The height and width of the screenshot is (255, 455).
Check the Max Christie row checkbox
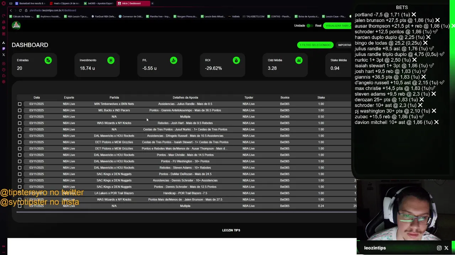click(x=20, y=155)
